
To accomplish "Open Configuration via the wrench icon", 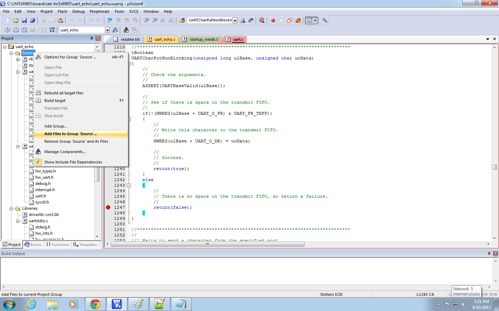I will point(325,20).
